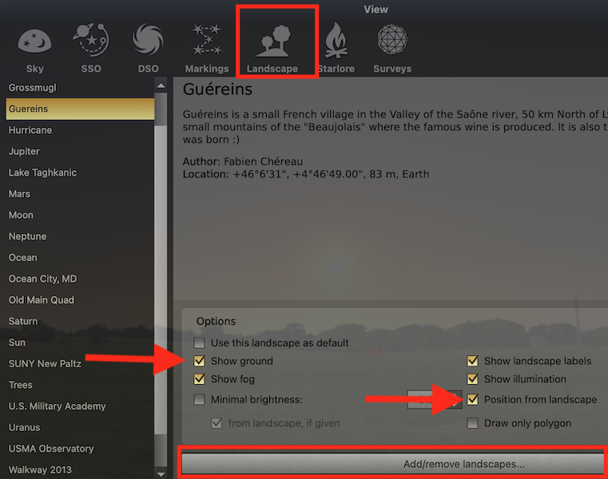Screen dimensions: 608x479
Task: Enable the Minimal brightness checkbox
Action: point(199,399)
